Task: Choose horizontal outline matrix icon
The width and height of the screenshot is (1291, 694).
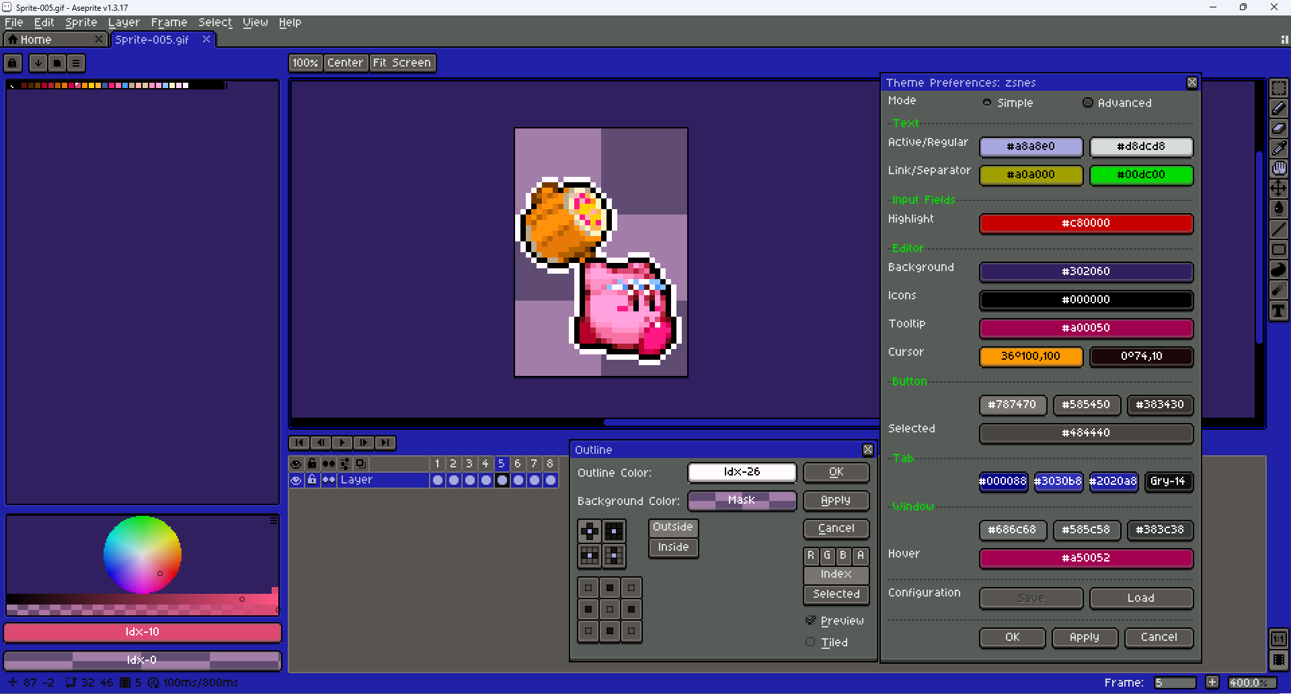Action: tap(590, 555)
